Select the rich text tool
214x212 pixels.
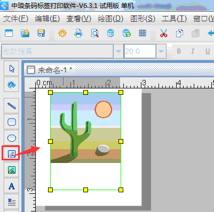[x=12, y=202]
